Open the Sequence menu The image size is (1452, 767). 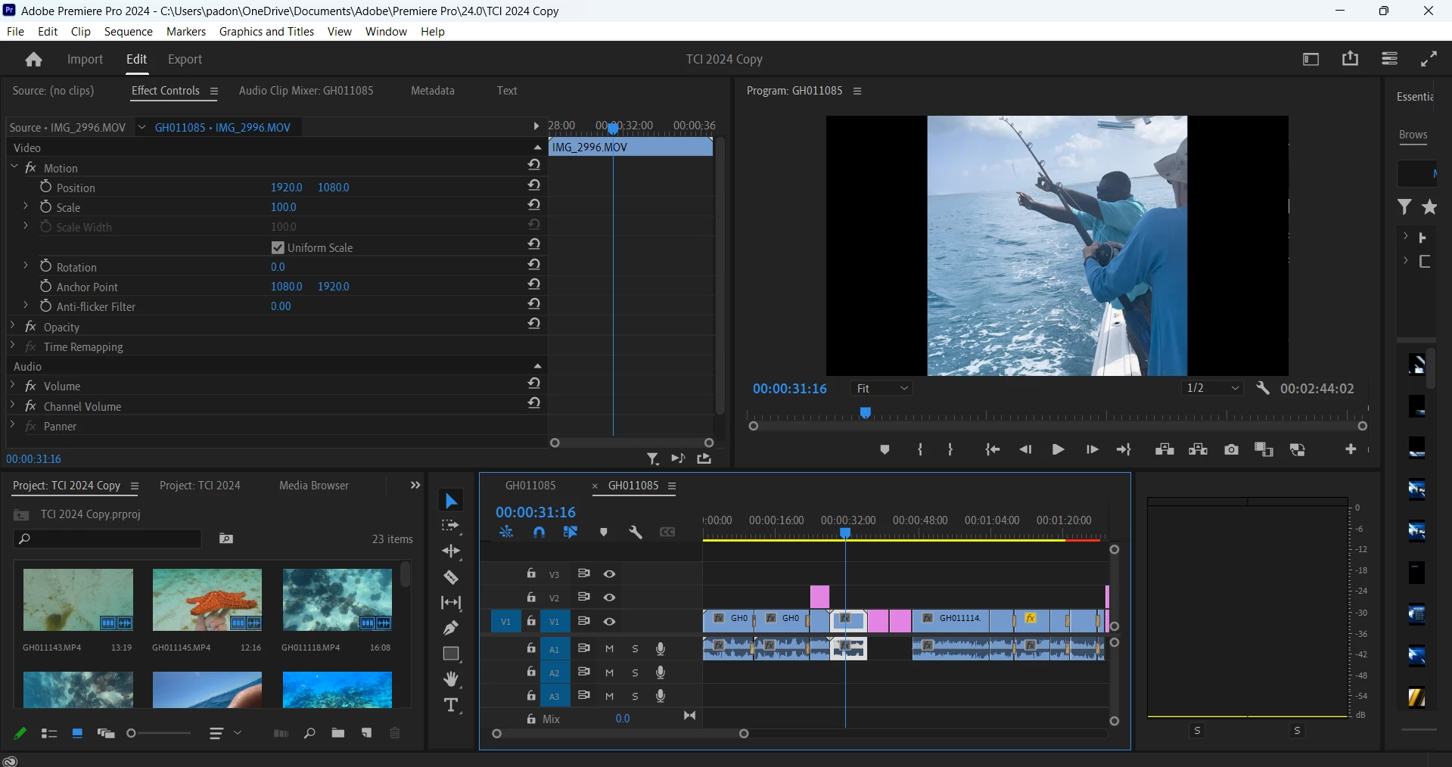point(128,32)
